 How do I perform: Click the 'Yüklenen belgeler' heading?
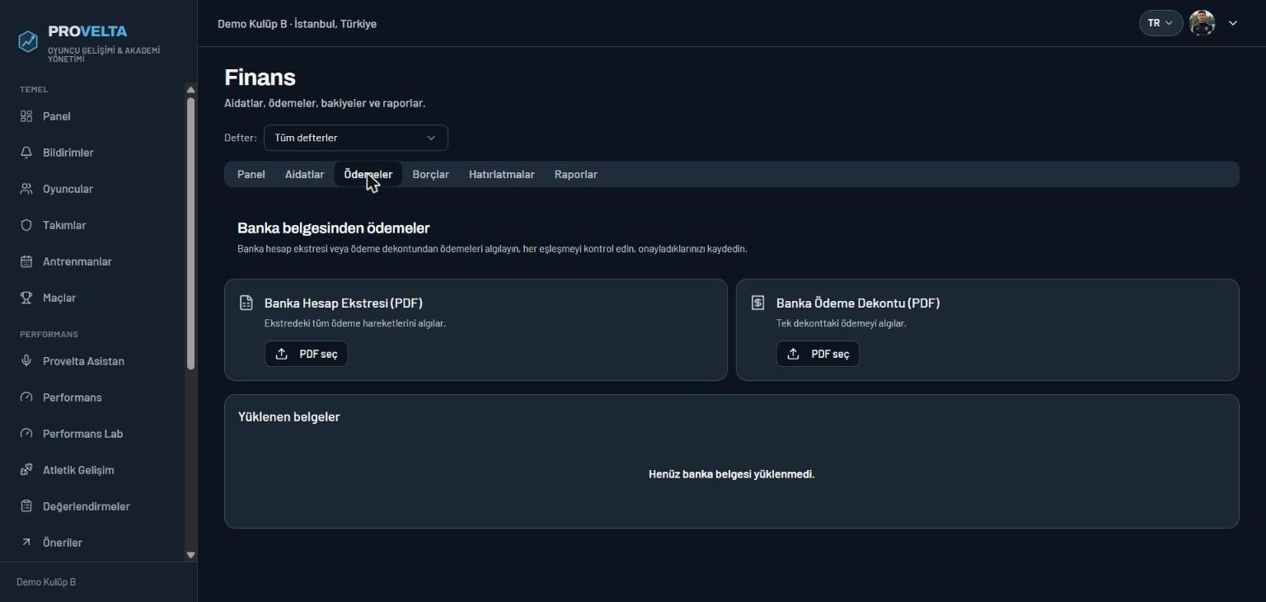[289, 416]
